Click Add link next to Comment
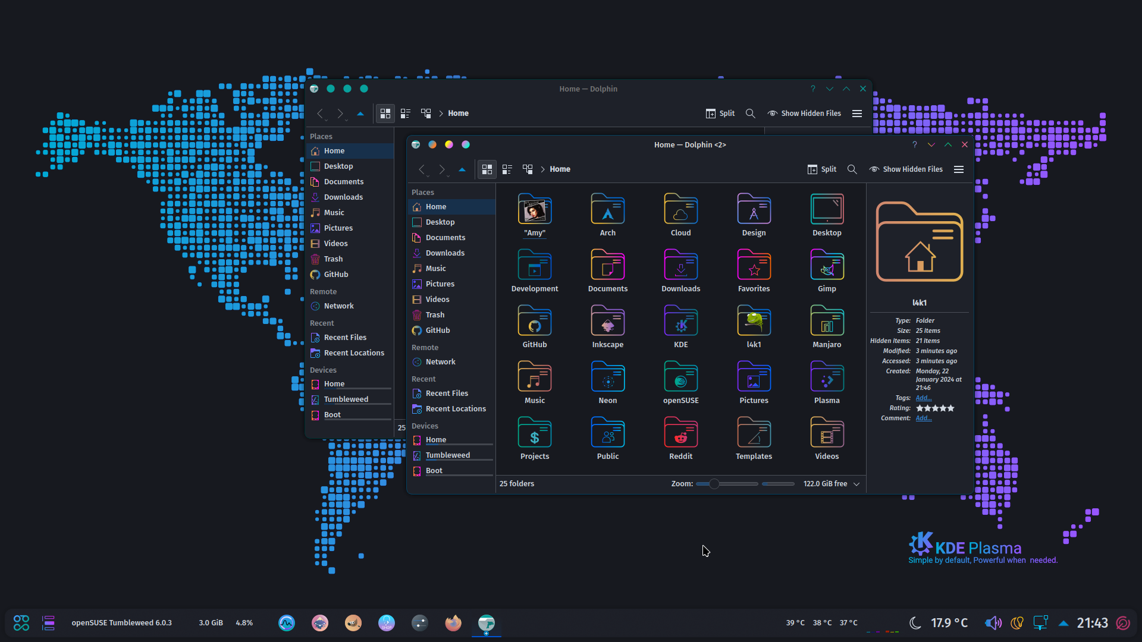 click(x=923, y=418)
